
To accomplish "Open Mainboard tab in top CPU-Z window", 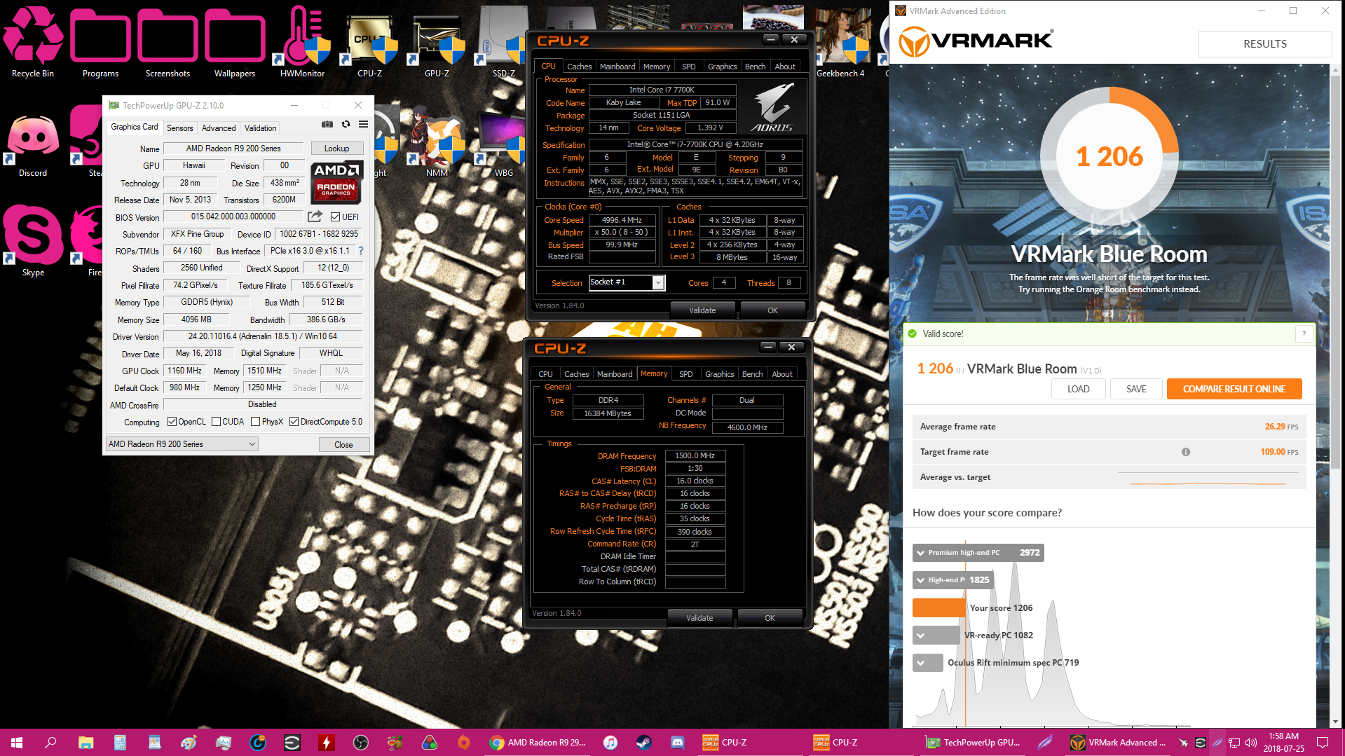I will [x=617, y=67].
